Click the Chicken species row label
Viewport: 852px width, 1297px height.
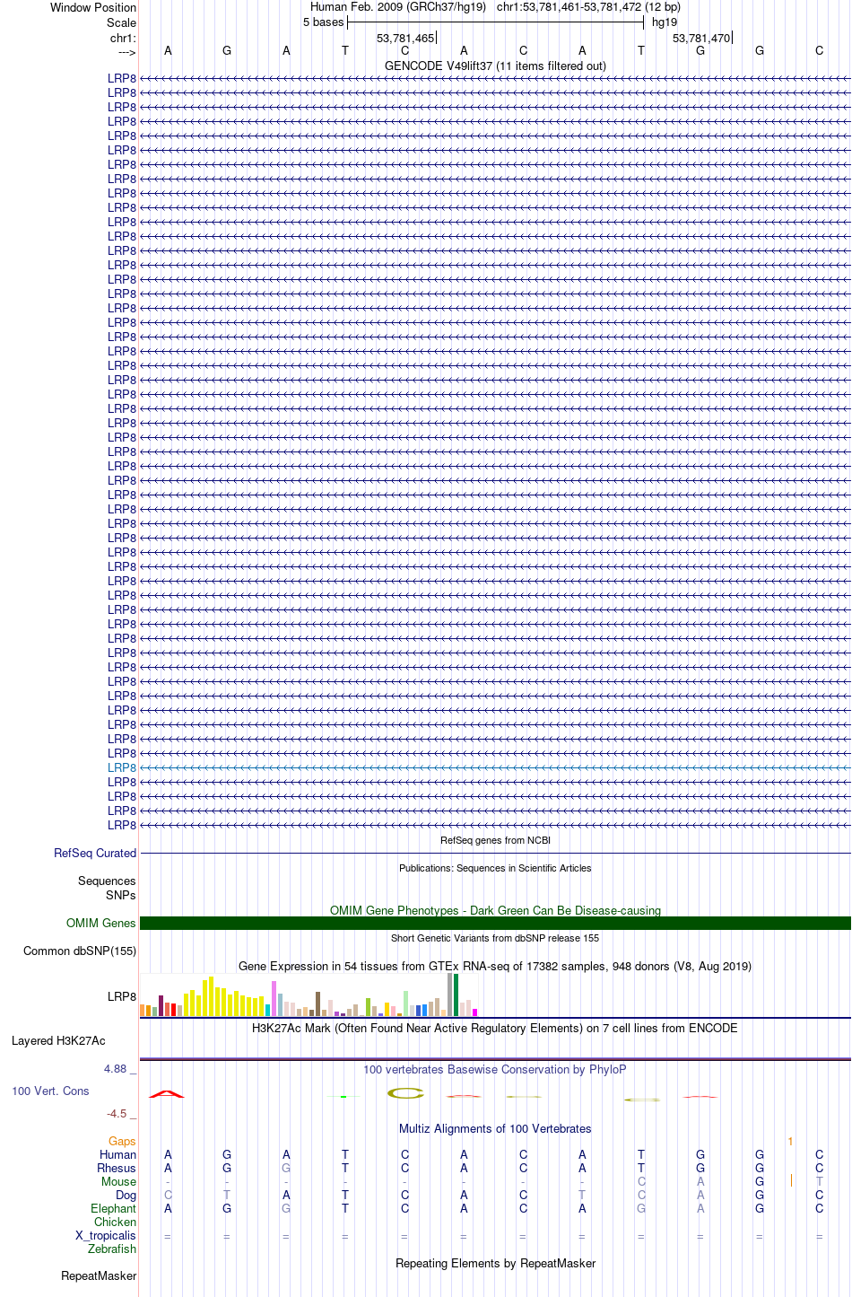coord(116,1222)
